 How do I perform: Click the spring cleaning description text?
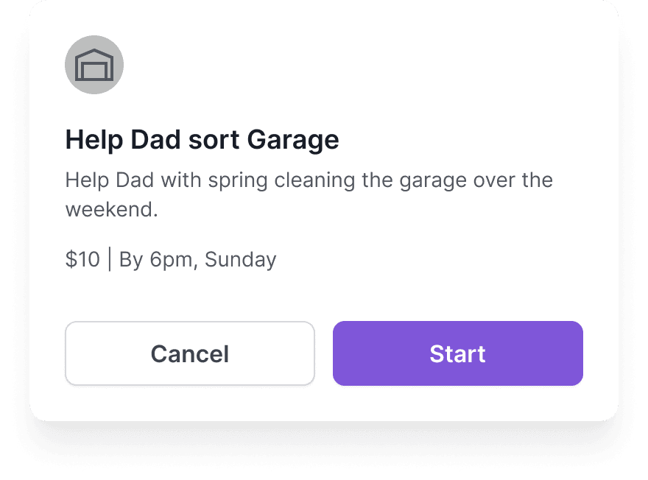pyautogui.click(x=309, y=194)
